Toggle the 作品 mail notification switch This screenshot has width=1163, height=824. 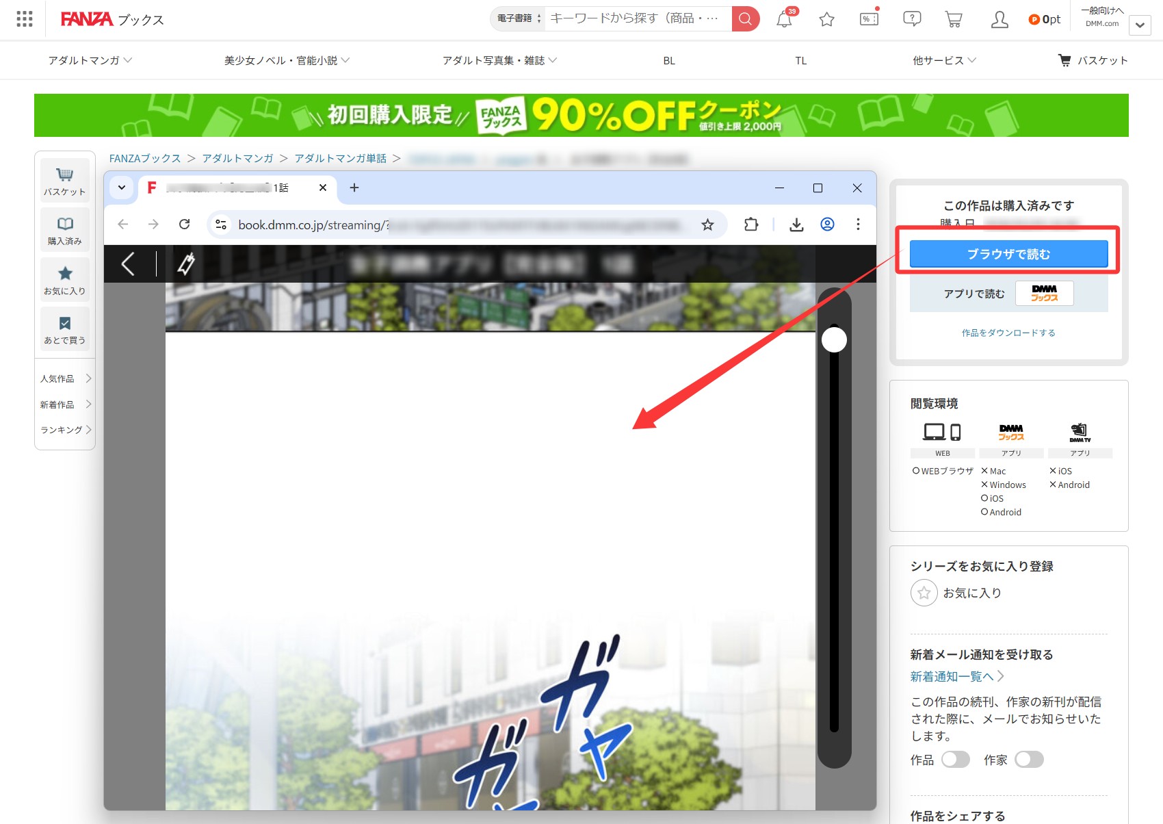[955, 760]
